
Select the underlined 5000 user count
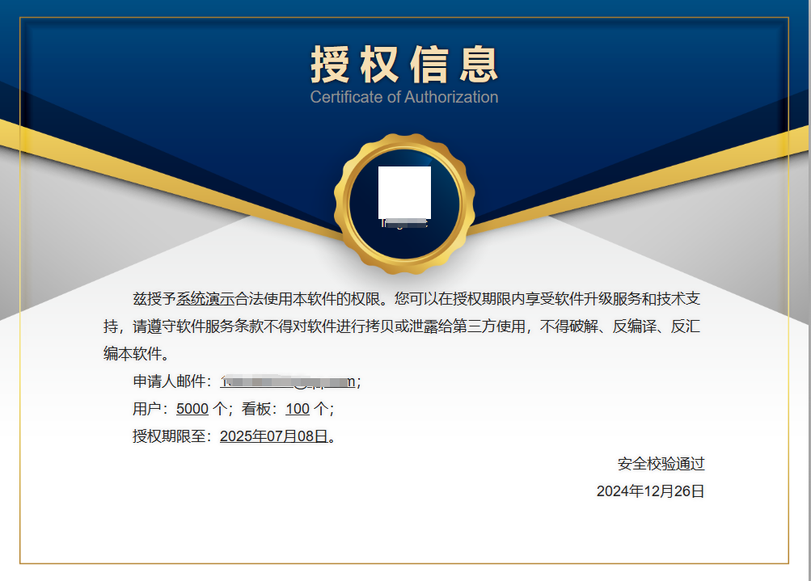point(192,409)
